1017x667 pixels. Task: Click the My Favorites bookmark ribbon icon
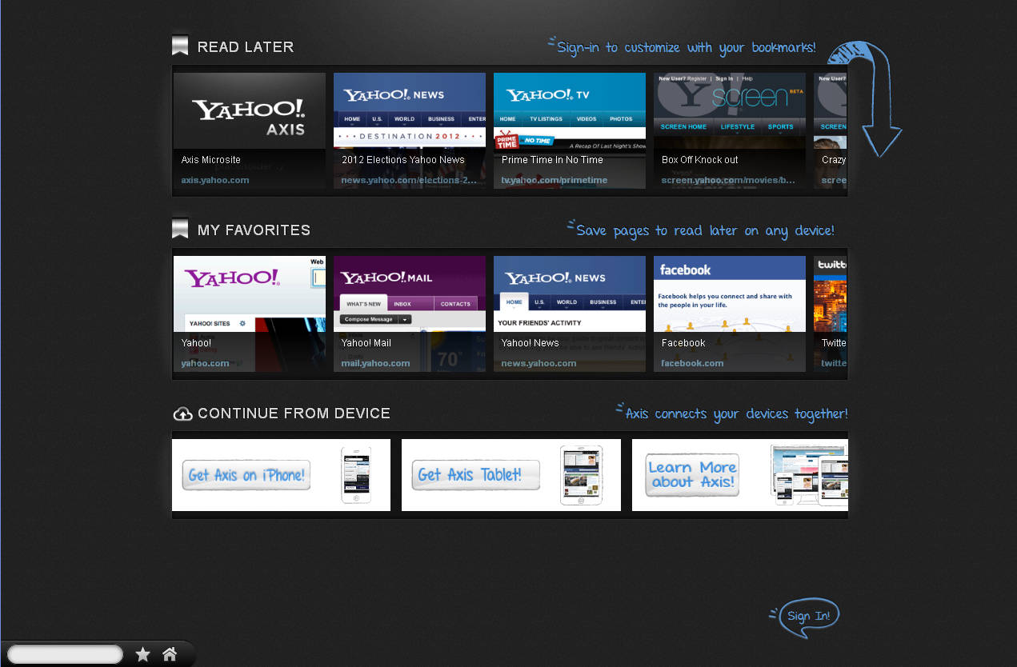[x=180, y=229]
